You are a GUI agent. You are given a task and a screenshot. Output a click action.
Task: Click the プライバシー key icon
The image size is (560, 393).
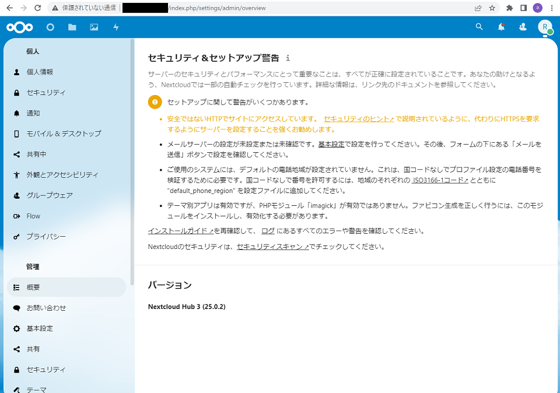pyautogui.click(x=16, y=237)
